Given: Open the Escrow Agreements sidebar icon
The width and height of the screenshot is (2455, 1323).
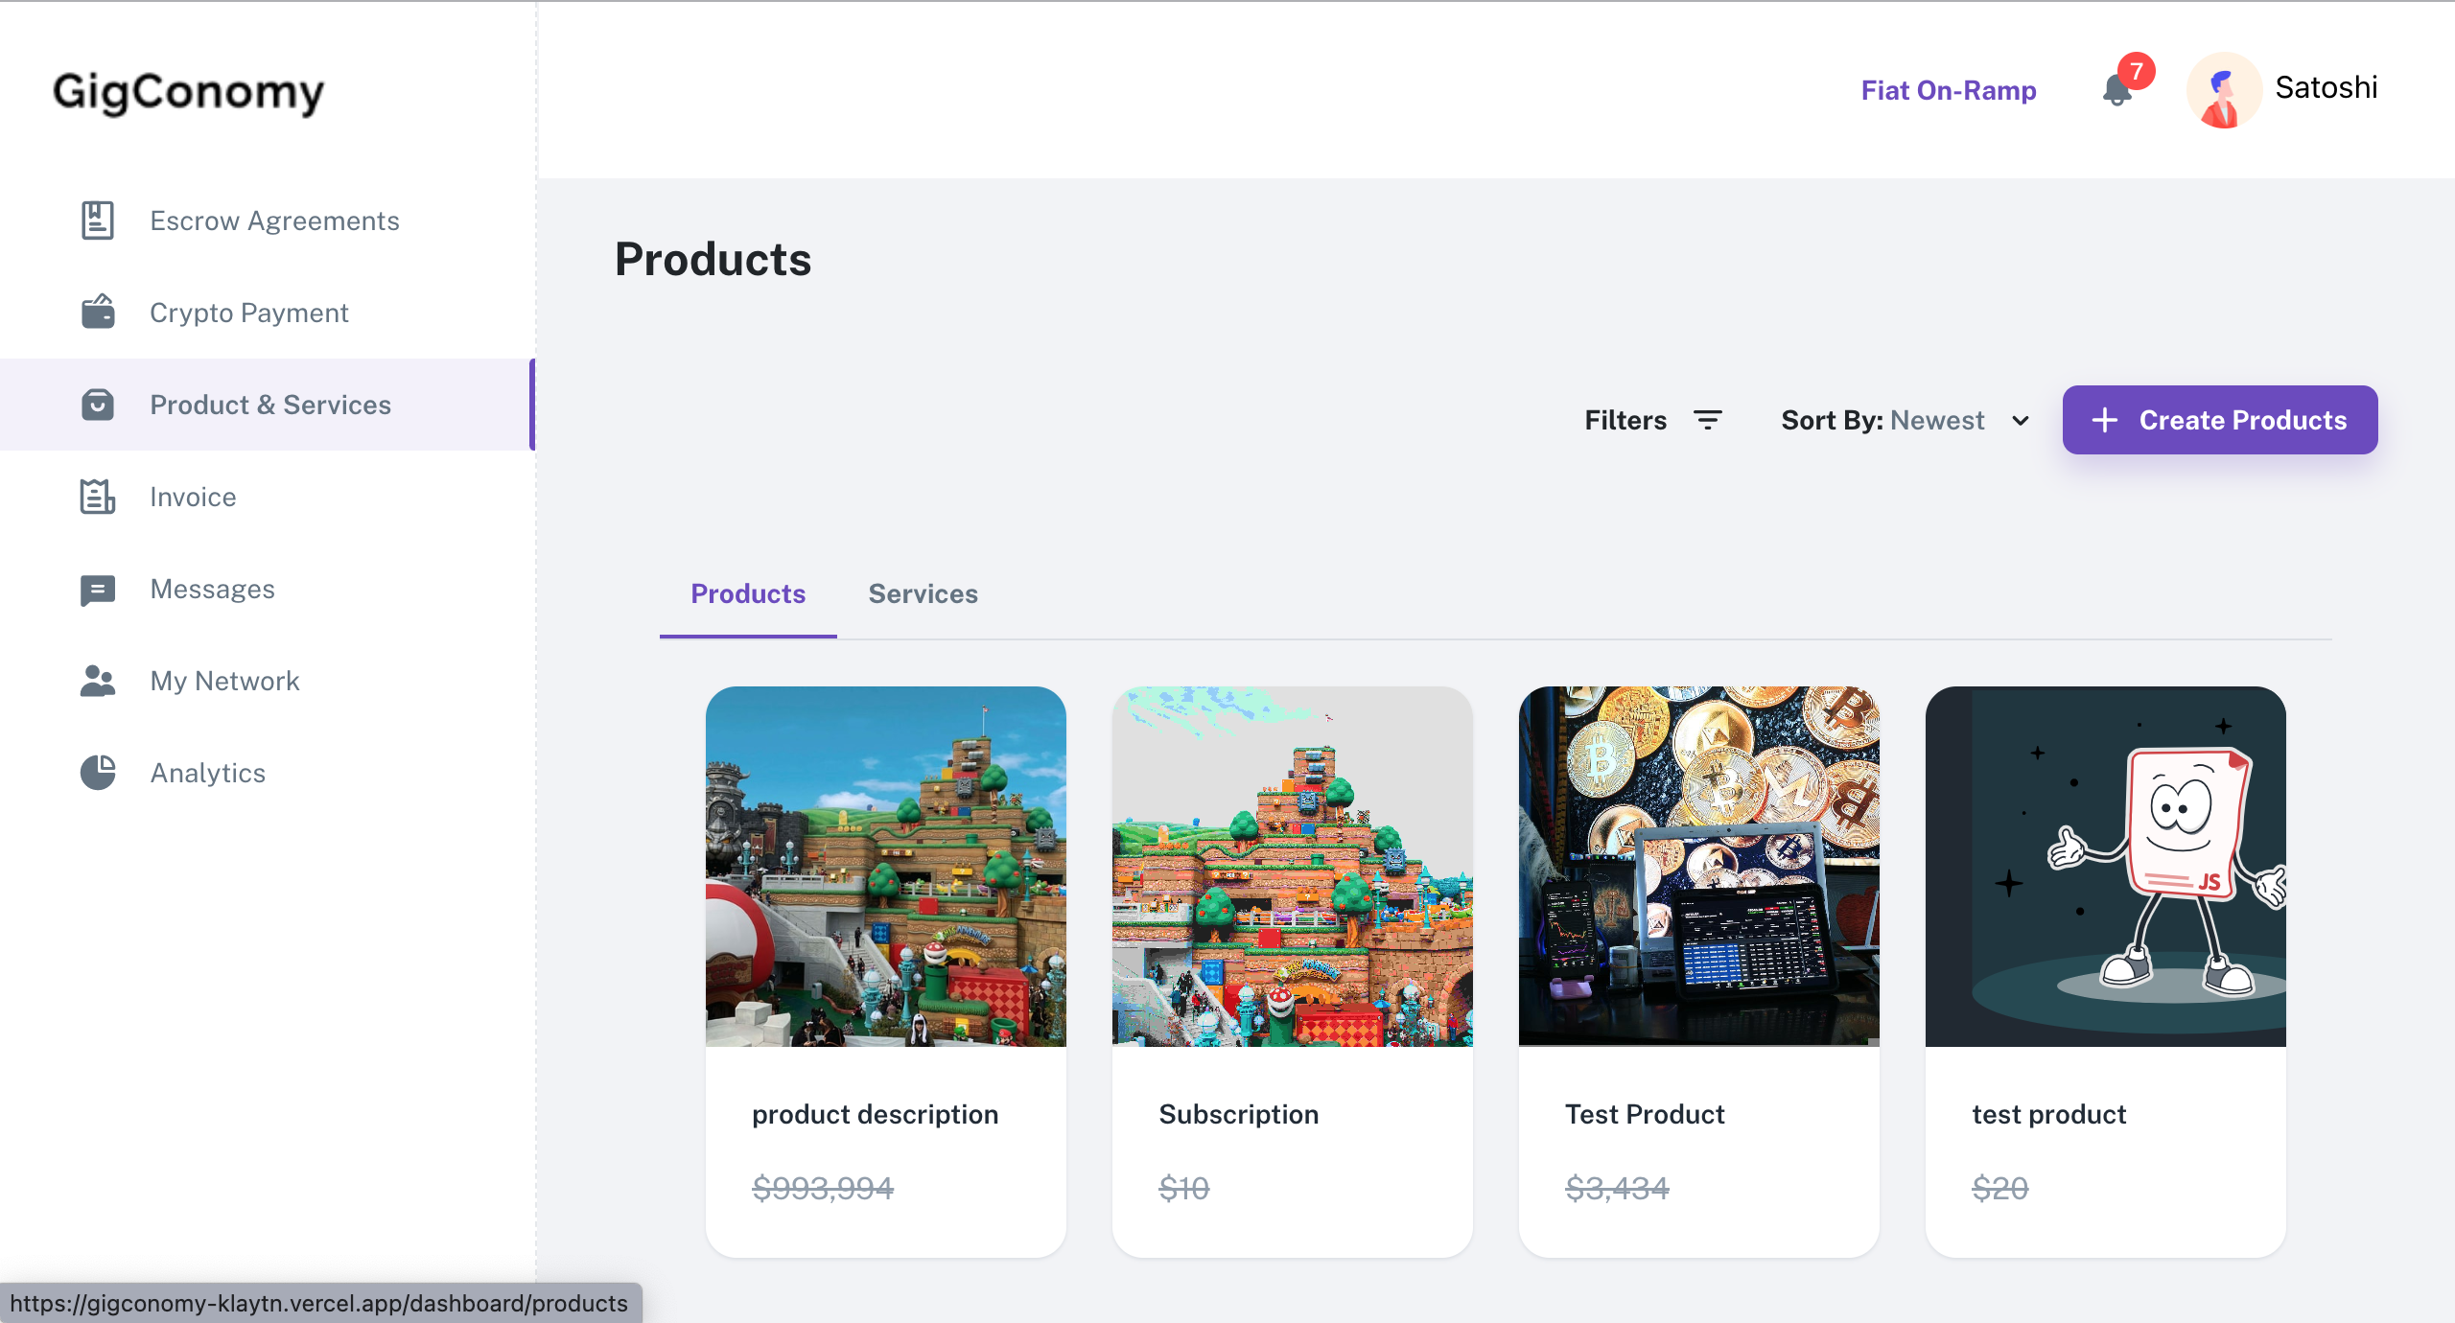Looking at the screenshot, I should [x=97, y=220].
